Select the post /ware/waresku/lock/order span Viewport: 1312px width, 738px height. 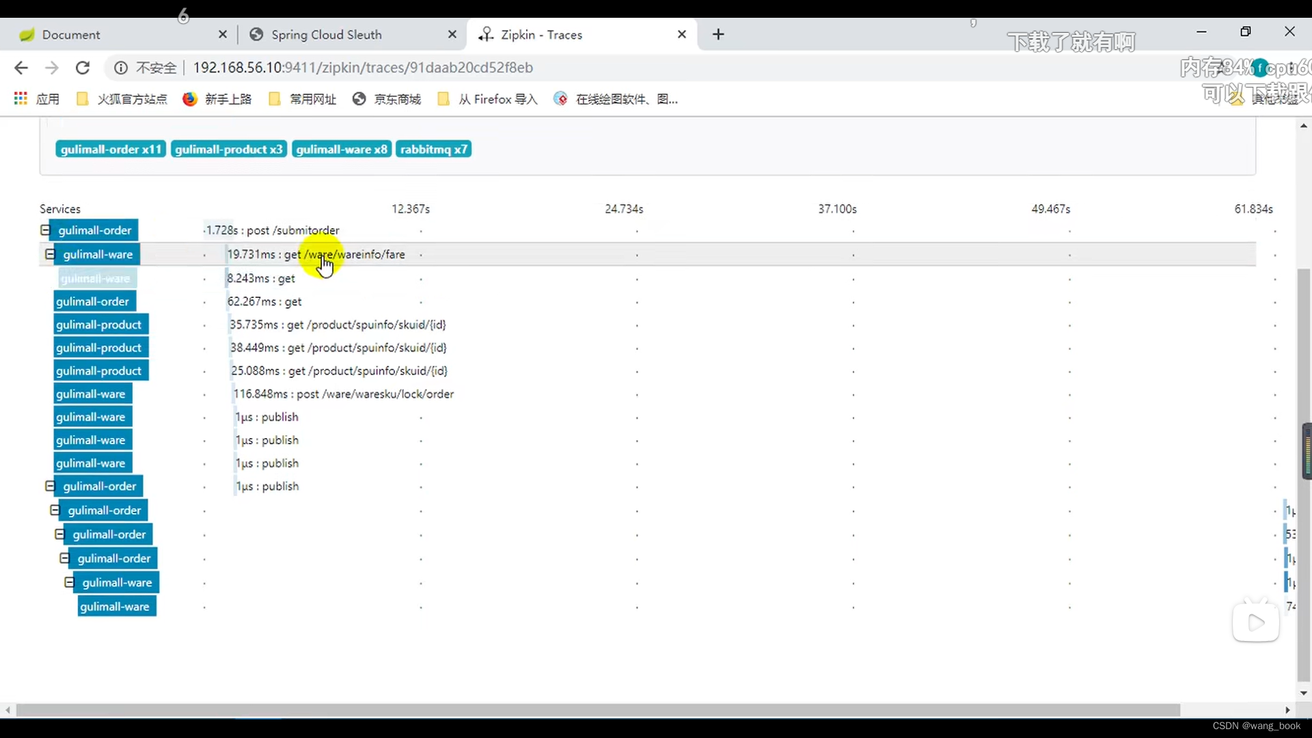343,394
